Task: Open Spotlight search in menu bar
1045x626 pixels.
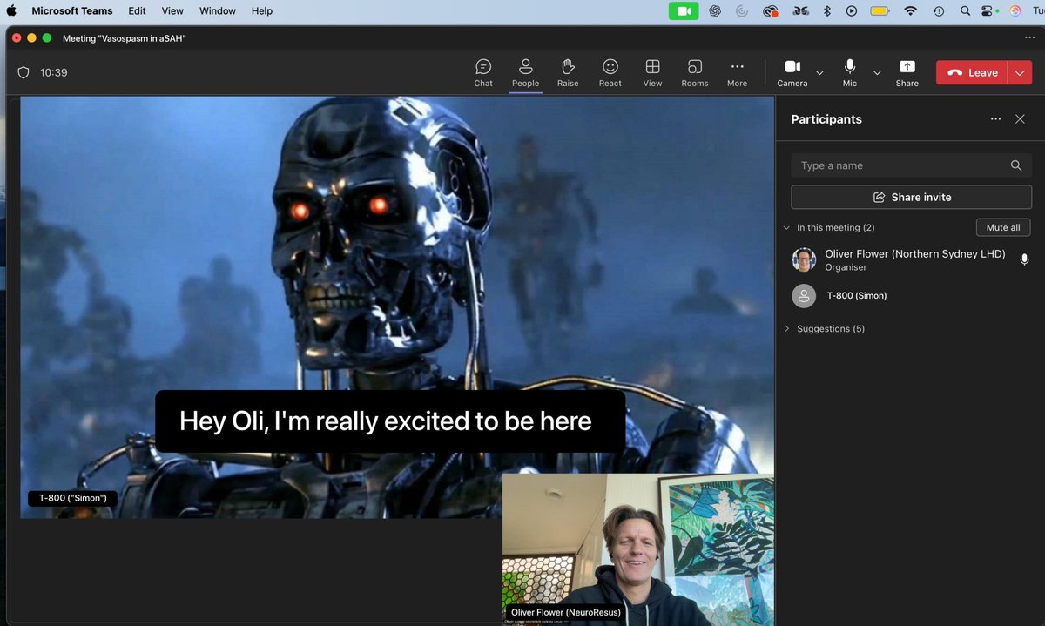Action: click(965, 10)
